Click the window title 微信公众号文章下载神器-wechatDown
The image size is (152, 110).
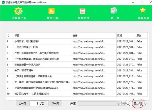click(x=26, y=2)
